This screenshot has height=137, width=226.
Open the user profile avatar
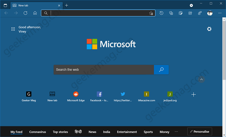click(210, 13)
